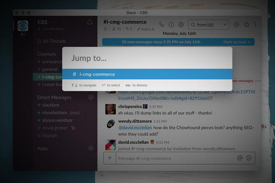Screen dimensions: 275x183
Task: Dismiss the new messages banner X
Action: [x=249, y=42]
